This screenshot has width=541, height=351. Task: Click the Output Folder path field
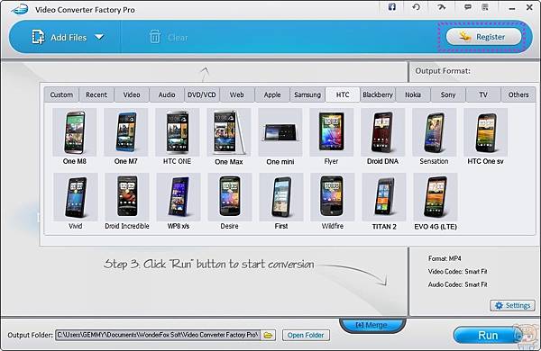[158, 335]
